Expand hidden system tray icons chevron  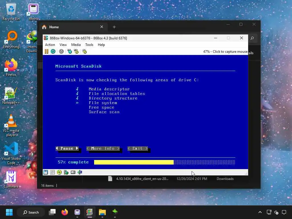pos(260,212)
